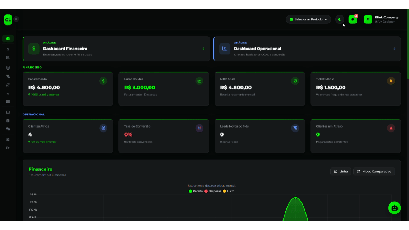The width and height of the screenshot is (409, 230).
Task: Click Ticket Médio value R$ 1.500,00
Action: click(331, 88)
